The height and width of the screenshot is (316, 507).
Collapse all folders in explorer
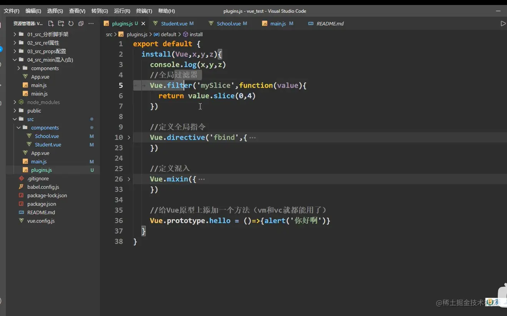81,23
